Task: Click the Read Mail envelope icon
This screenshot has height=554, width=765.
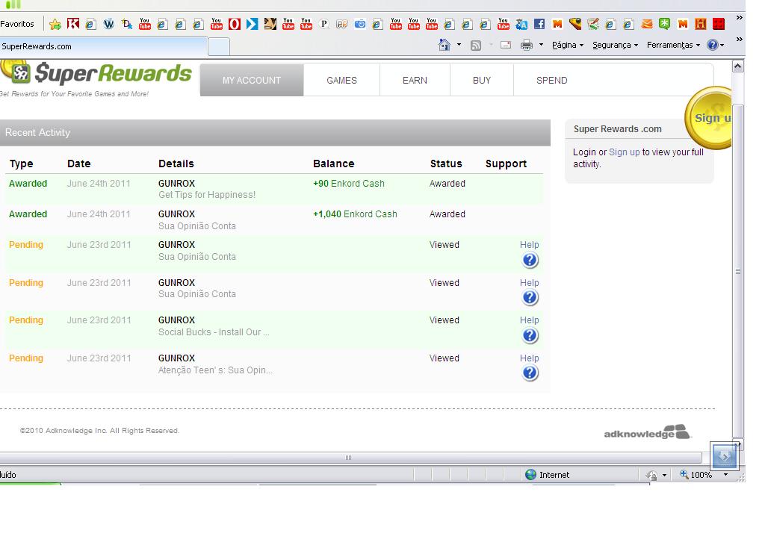Action: [x=506, y=45]
